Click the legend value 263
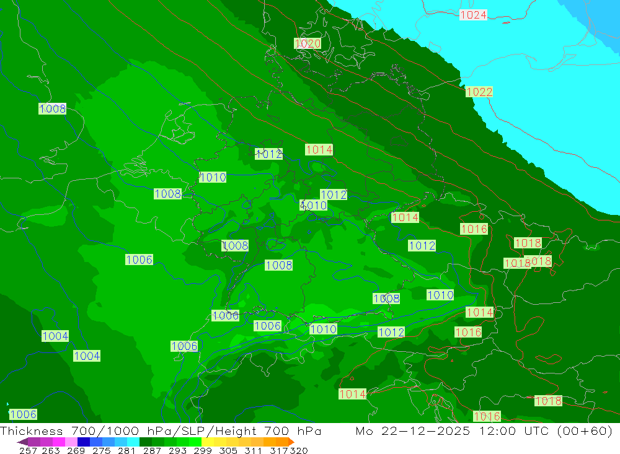This screenshot has width=620, height=454. click(51, 450)
